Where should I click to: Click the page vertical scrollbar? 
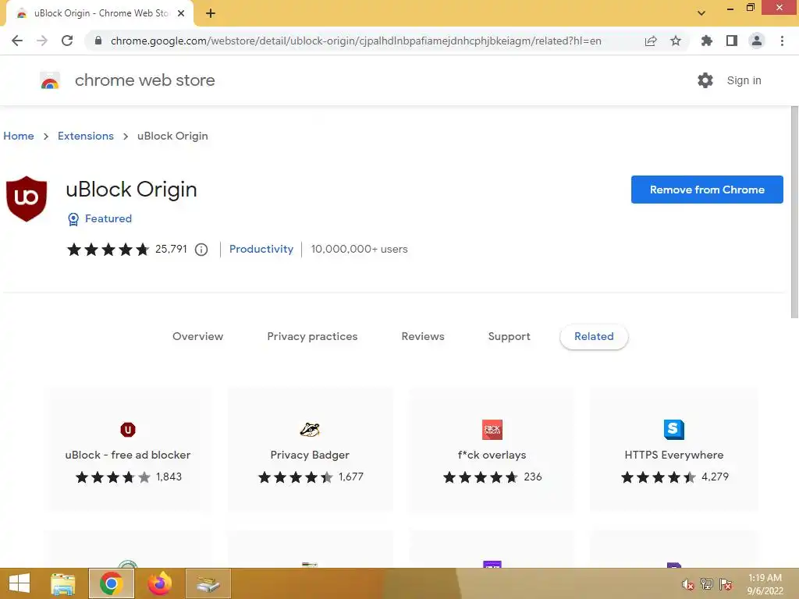pos(794,212)
